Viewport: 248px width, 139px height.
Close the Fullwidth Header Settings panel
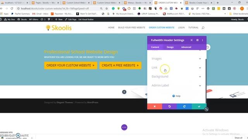pos(191,40)
